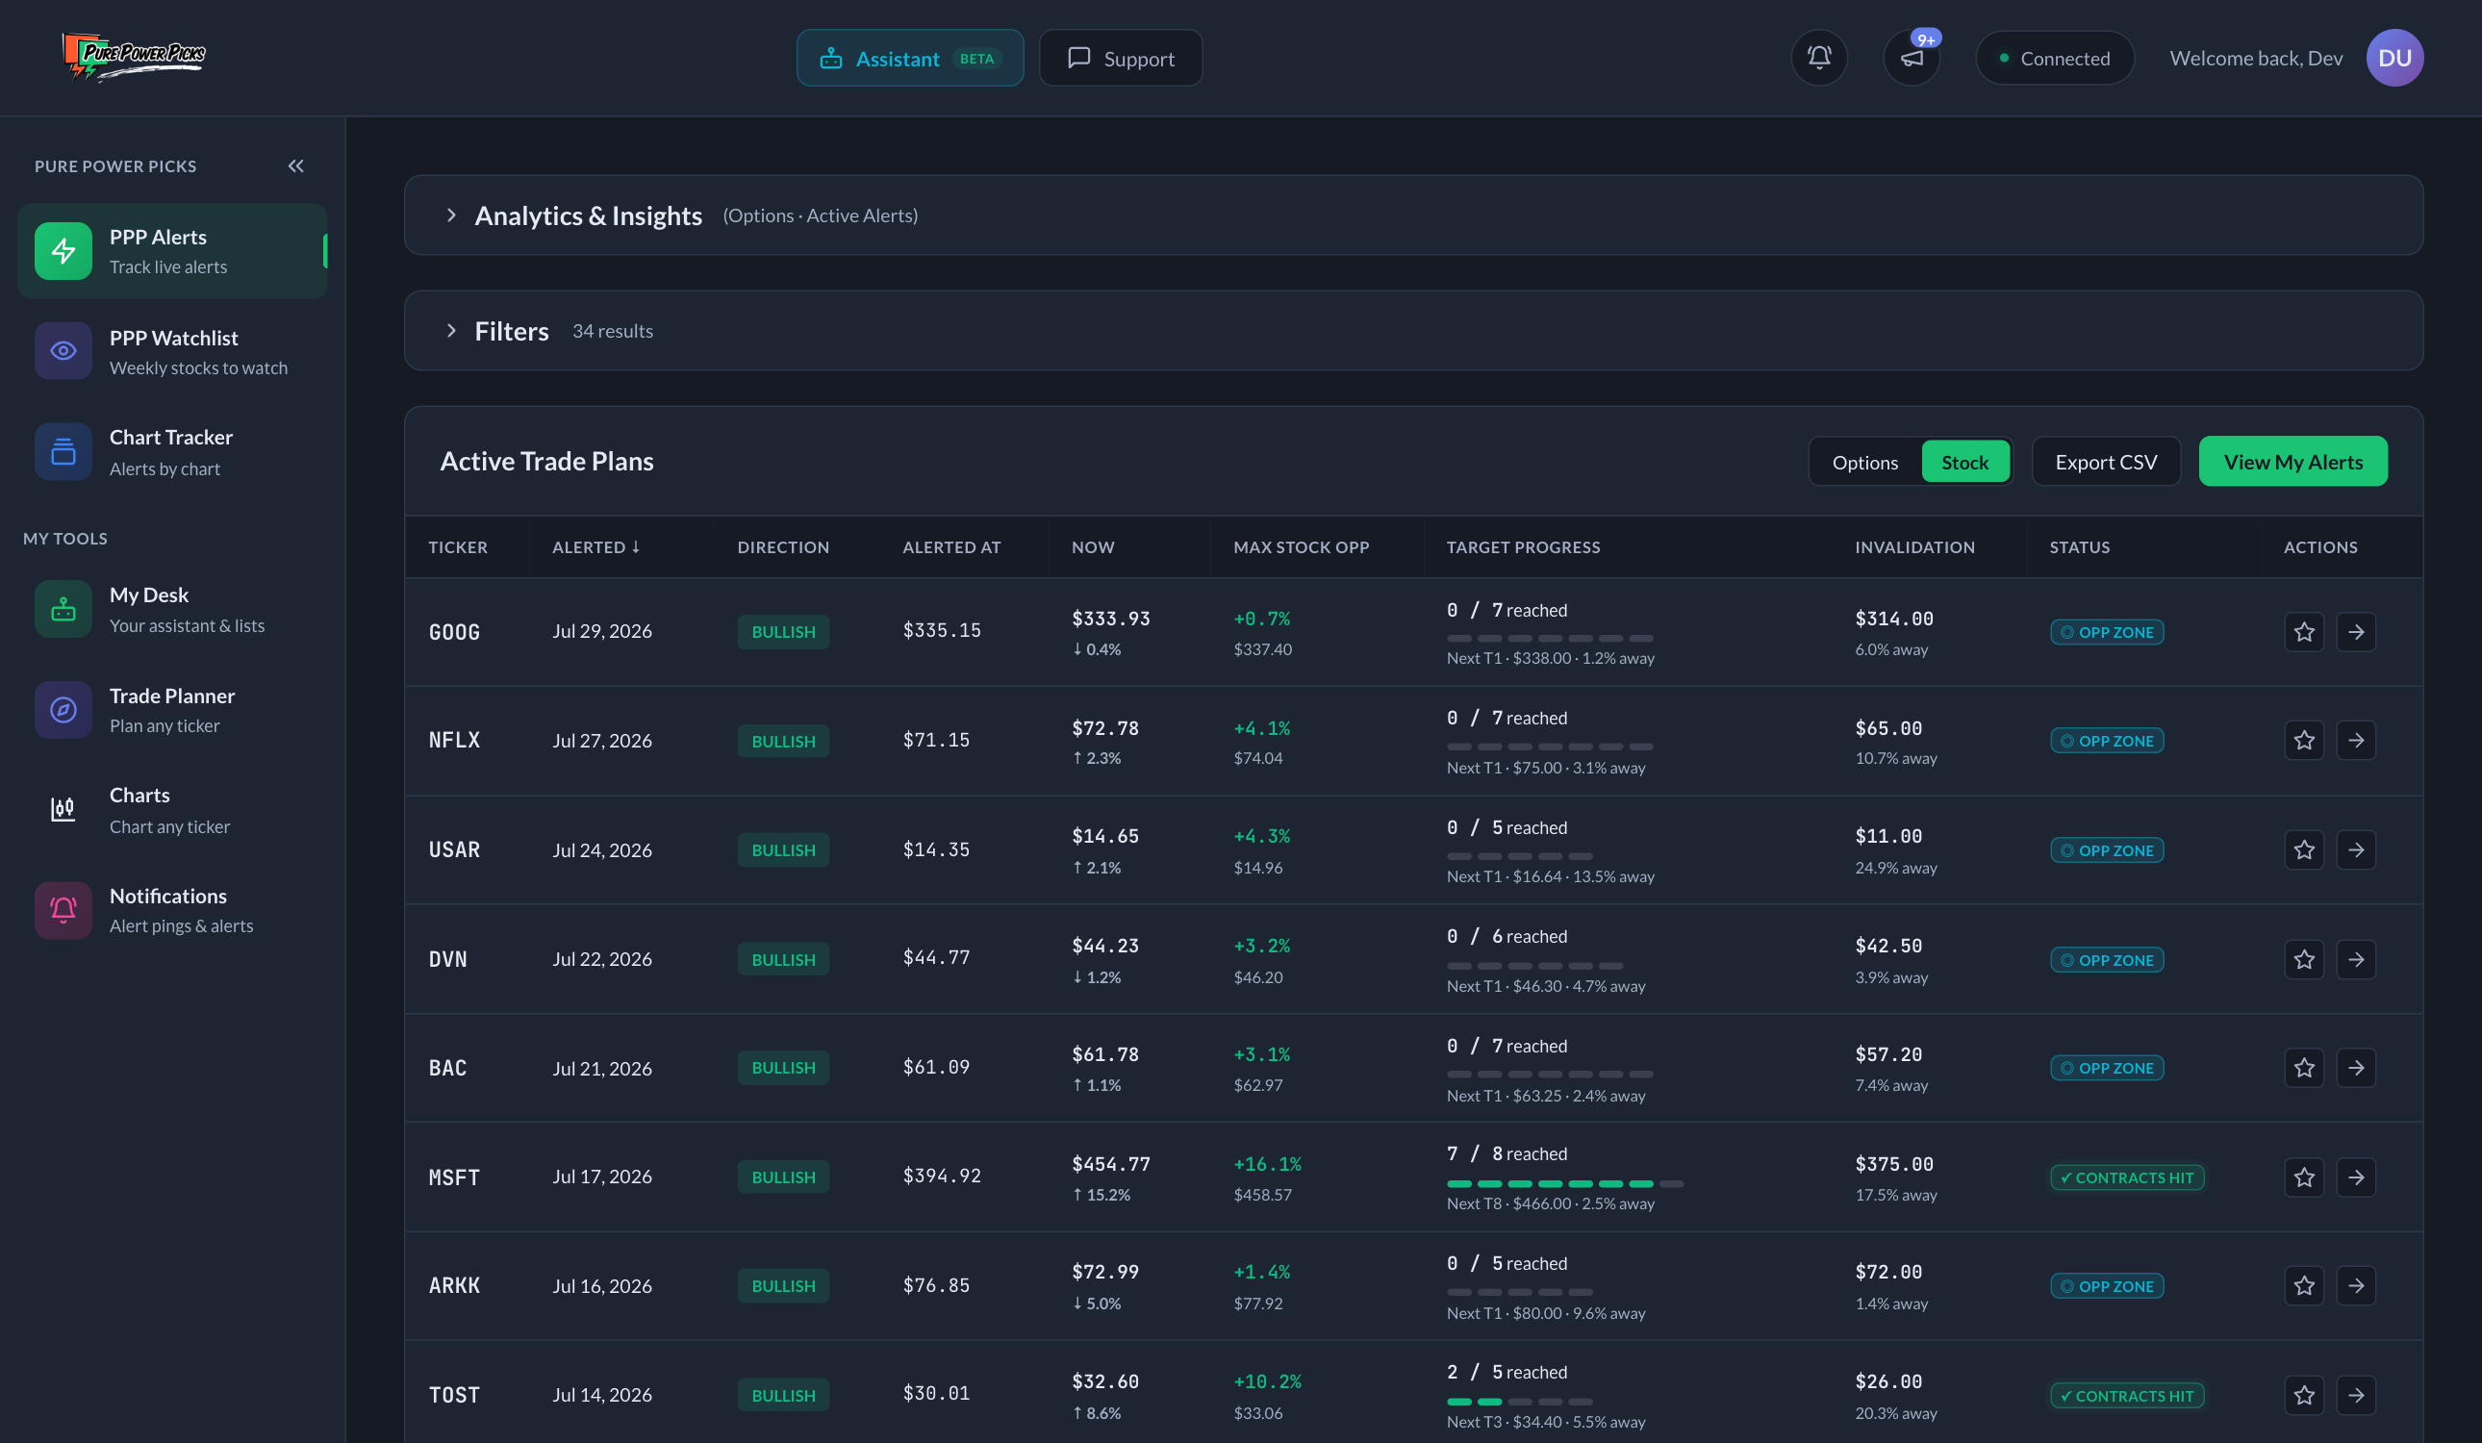The height and width of the screenshot is (1443, 2482).
Task: Click the Max Stock Opp column header
Action: click(x=1301, y=546)
